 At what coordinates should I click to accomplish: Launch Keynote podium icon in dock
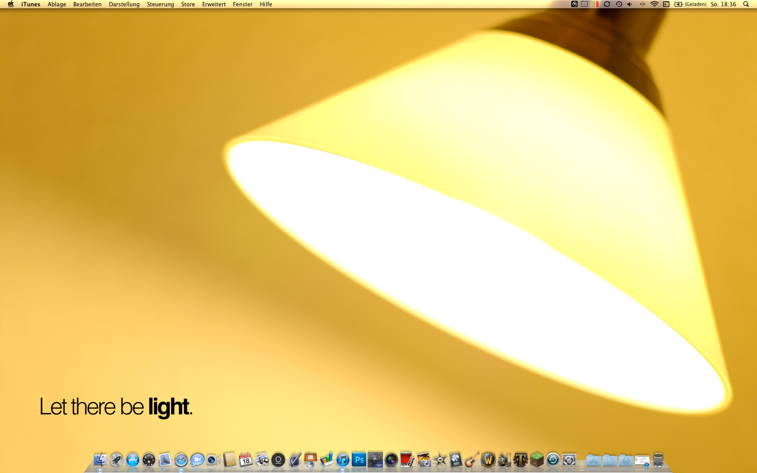tap(311, 460)
